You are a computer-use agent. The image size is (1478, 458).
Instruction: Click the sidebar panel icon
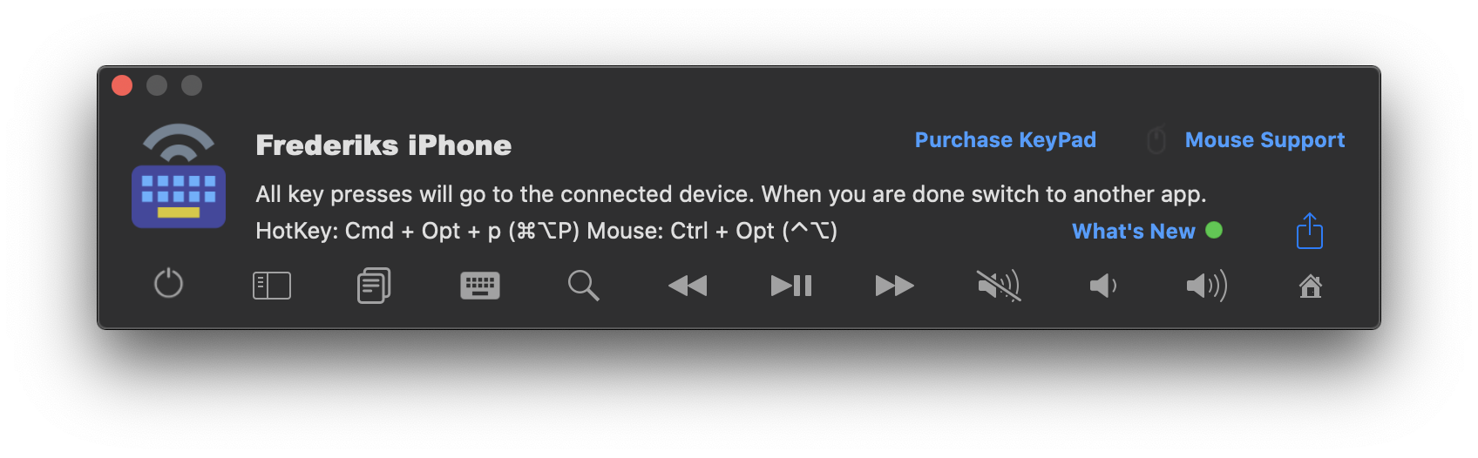[272, 286]
